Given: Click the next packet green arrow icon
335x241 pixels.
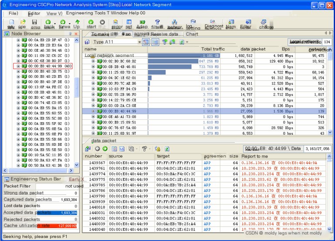Looking at the screenshot, I should pos(105,149).
